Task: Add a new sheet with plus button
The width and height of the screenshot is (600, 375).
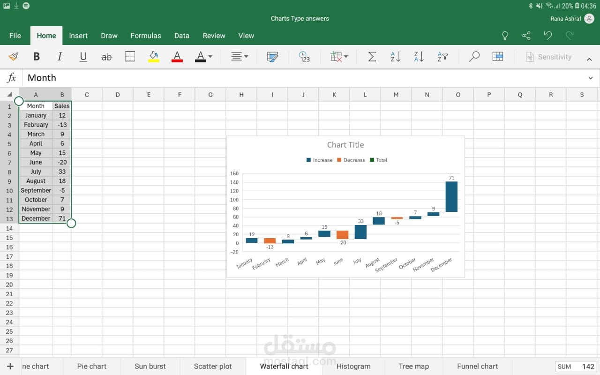Action: click(10, 366)
